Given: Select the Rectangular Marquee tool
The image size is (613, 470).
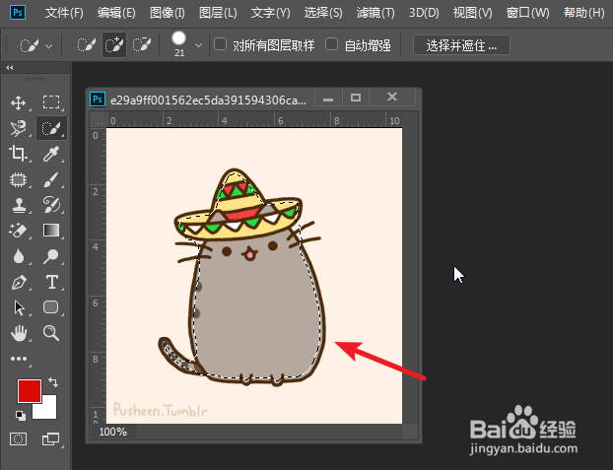Looking at the screenshot, I should point(51,102).
